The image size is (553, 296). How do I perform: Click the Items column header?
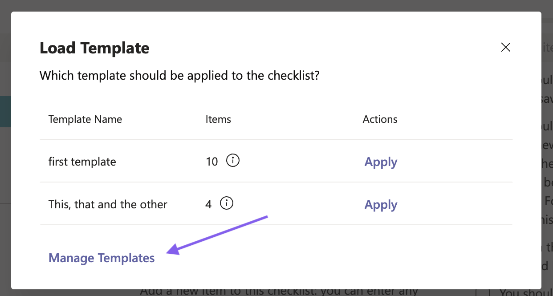218,119
